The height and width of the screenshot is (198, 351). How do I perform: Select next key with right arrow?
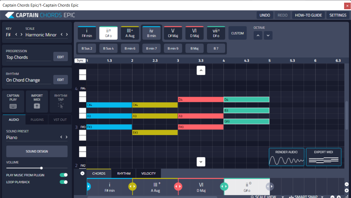pos(21,35)
